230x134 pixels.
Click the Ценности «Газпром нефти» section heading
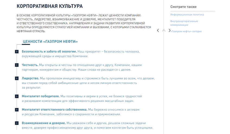50,42
